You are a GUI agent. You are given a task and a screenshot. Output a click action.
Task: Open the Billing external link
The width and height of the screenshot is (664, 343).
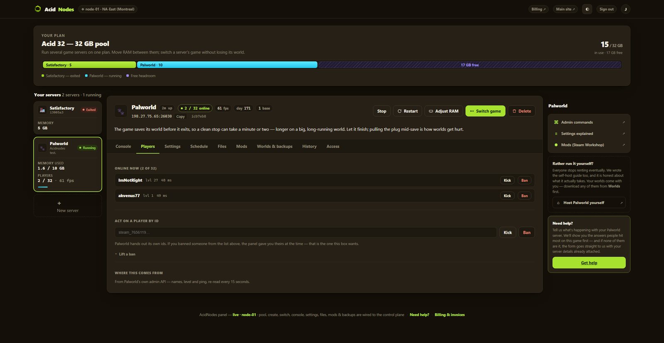539,9
